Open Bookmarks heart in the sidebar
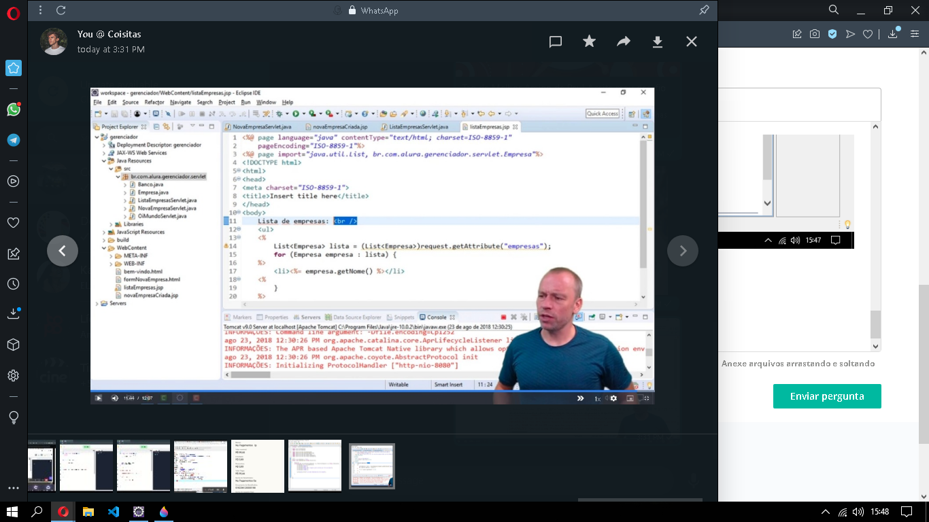929x522 pixels. (14, 222)
